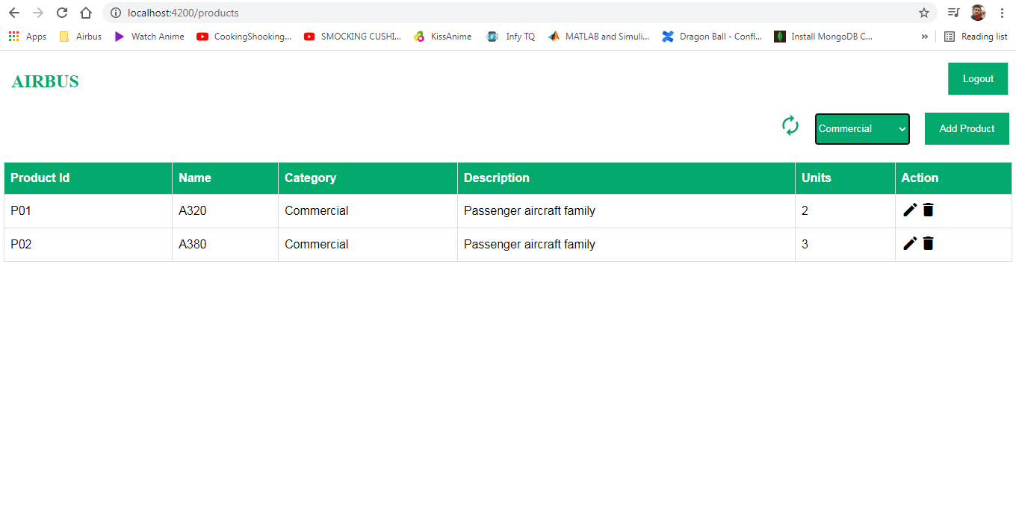The width and height of the screenshot is (1016, 511).
Task: Open the Dragon Ball Confluence bookmark
Action: [711, 36]
